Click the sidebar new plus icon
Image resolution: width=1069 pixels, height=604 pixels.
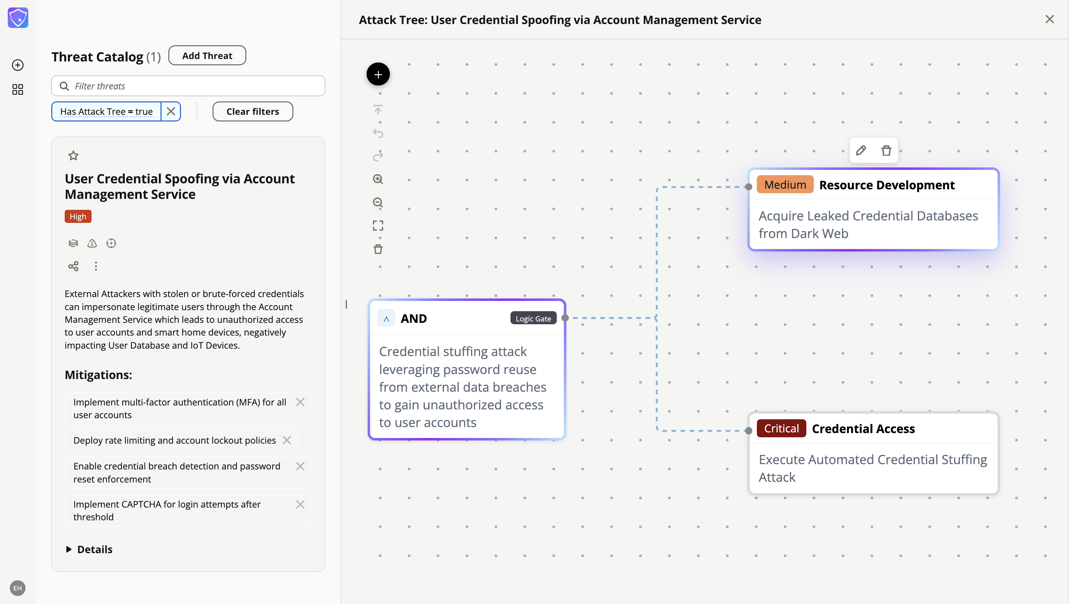18,65
